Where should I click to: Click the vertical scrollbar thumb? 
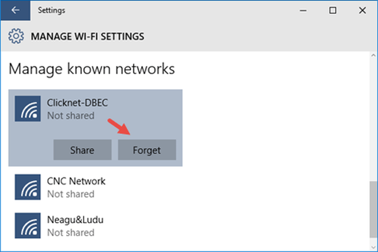374,210
